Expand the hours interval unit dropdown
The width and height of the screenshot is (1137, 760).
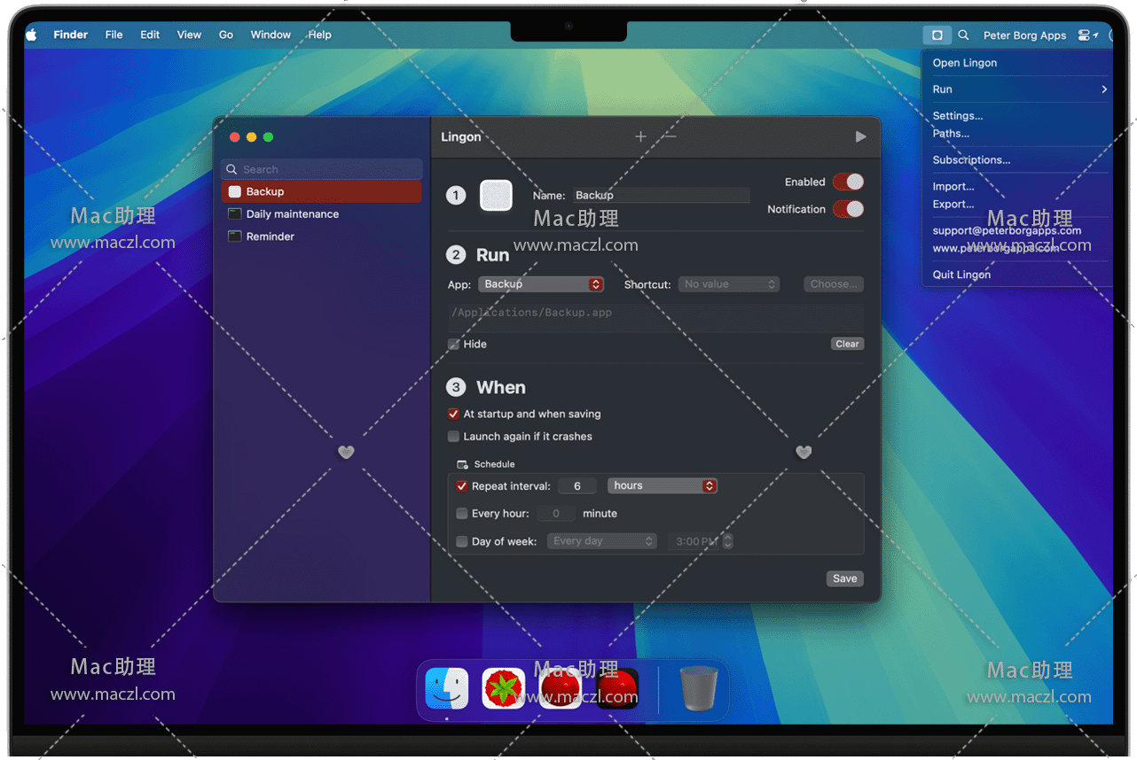click(x=662, y=485)
